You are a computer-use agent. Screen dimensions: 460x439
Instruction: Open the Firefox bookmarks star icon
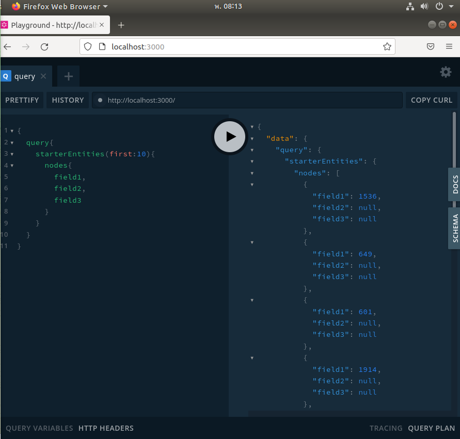click(387, 46)
